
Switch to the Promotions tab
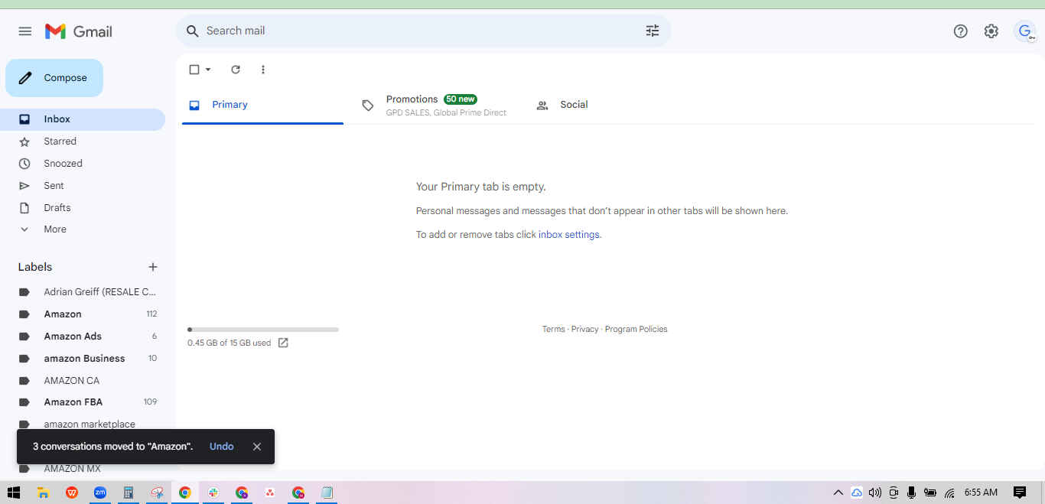point(435,106)
